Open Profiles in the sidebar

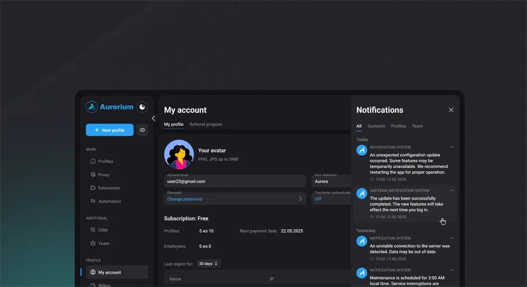(x=105, y=161)
